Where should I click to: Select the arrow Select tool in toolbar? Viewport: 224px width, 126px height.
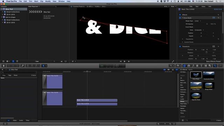43,66
